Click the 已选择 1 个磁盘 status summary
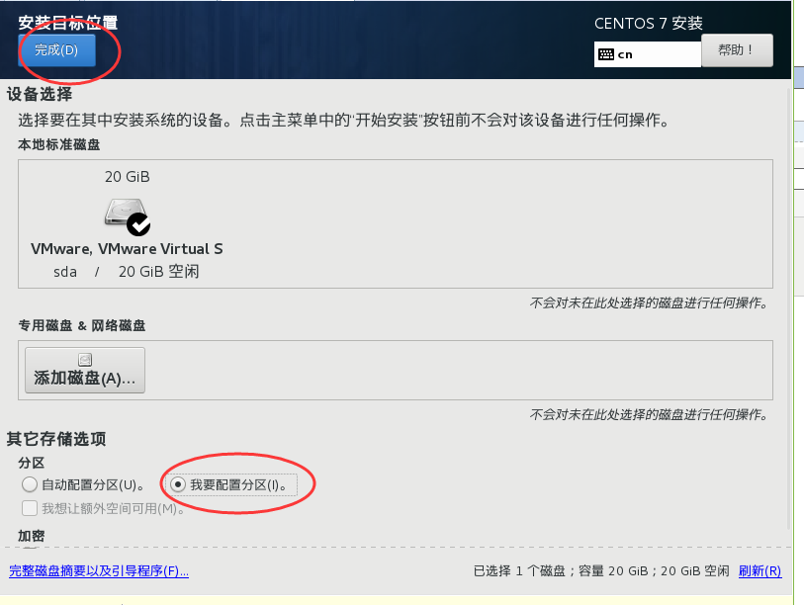This screenshot has height=605, width=804. (601, 570)
